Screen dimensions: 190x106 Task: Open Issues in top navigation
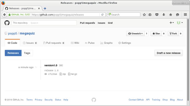coord(101,23)
